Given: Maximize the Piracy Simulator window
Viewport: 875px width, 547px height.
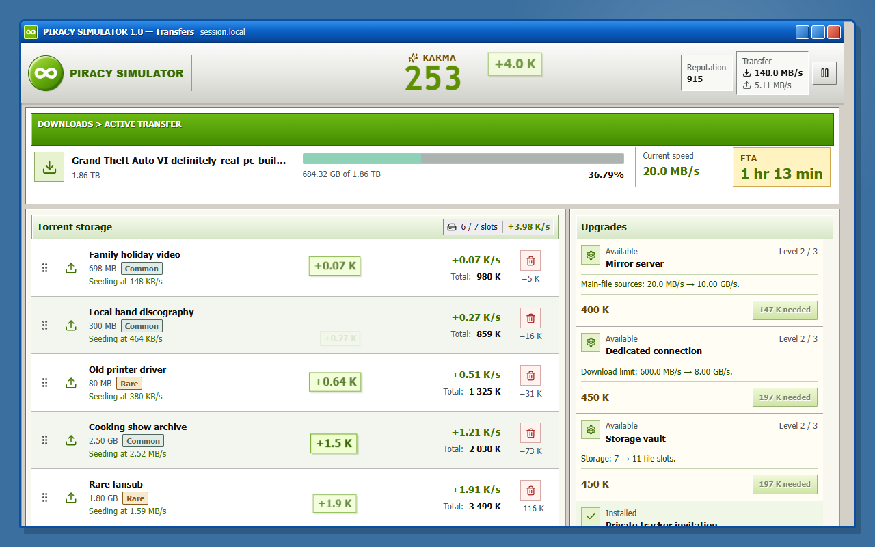Looking at the screenshot, I should point(818,32).
